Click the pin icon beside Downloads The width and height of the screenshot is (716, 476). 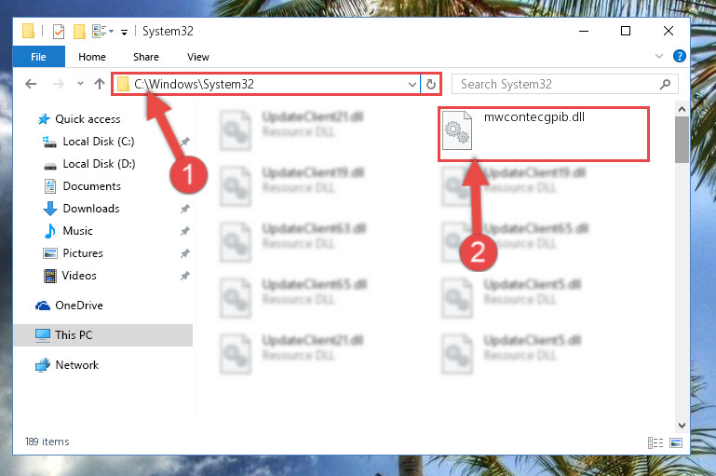[x=185, y=209]
